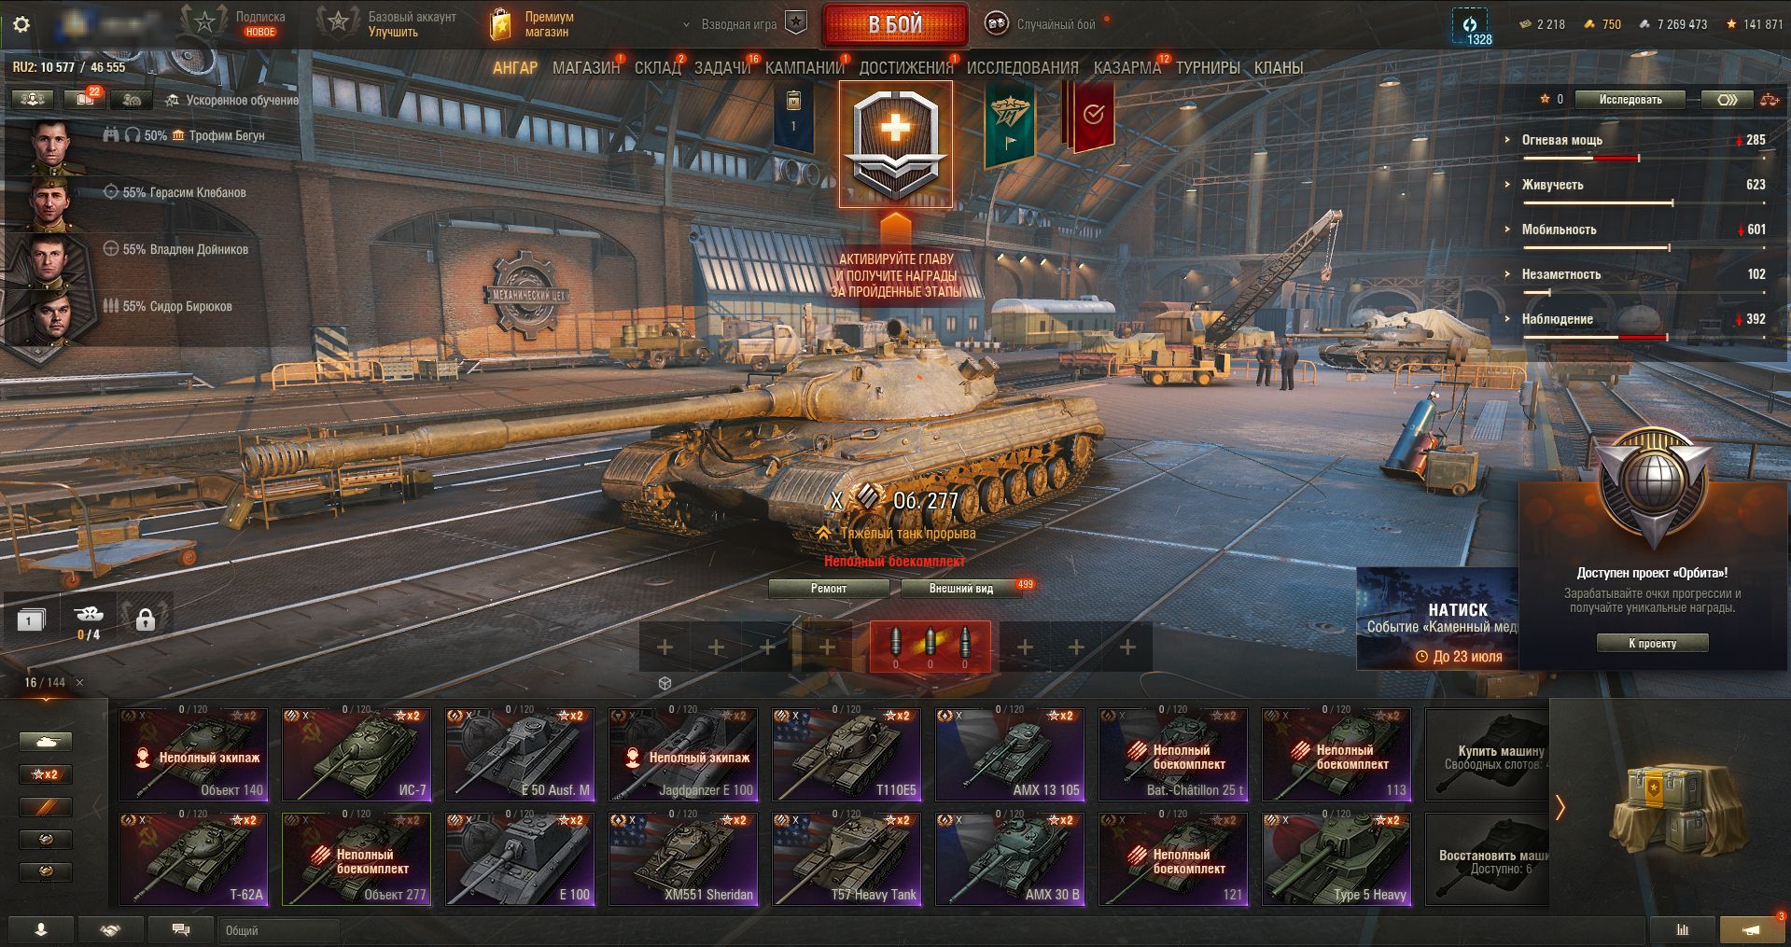The height and width of the screenshot is (947, 1791).
Task: Click the notifications megaphone icon
Action: [1752, 930]
